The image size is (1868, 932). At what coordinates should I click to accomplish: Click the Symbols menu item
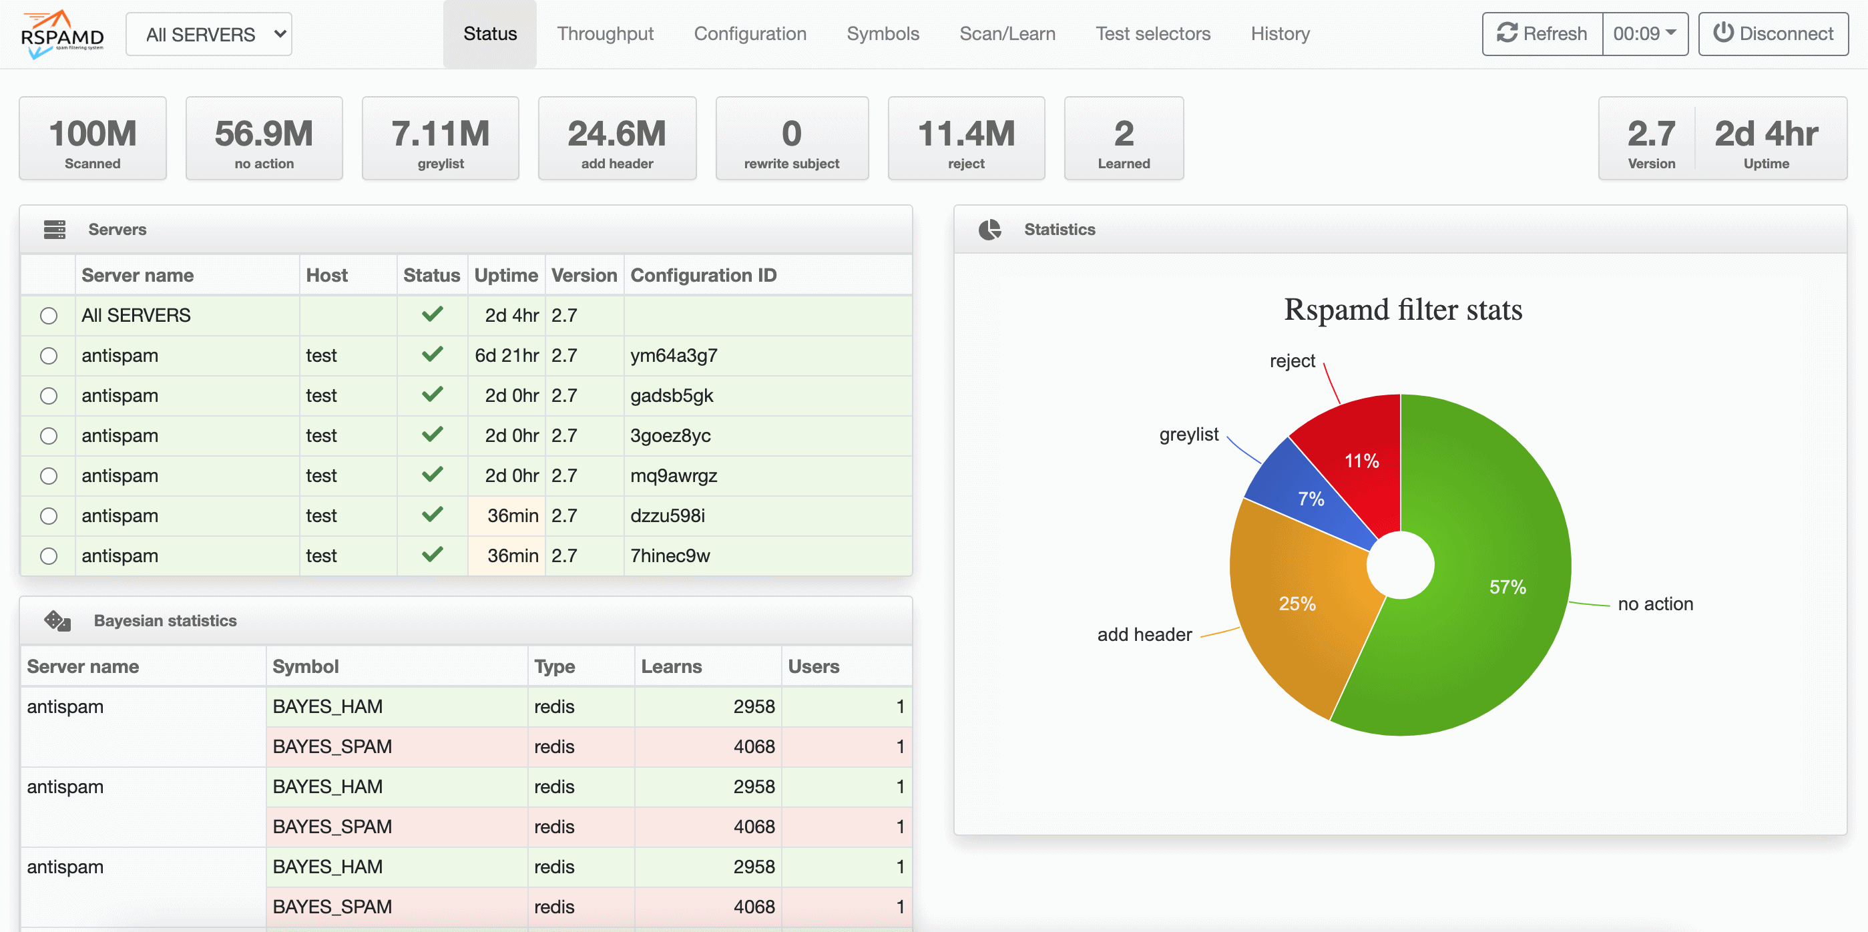pos(883,32)
